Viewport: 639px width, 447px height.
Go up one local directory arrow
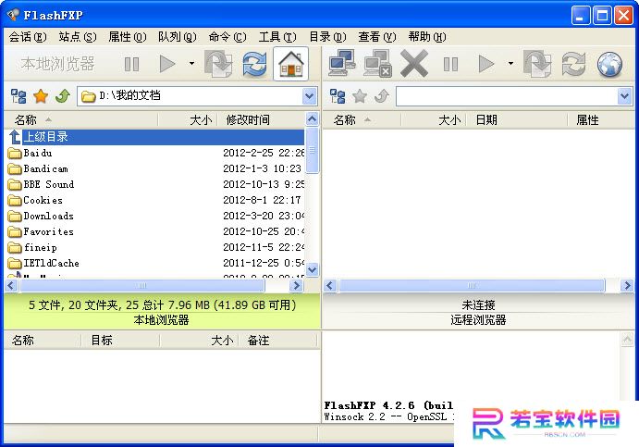pos(63,96)
